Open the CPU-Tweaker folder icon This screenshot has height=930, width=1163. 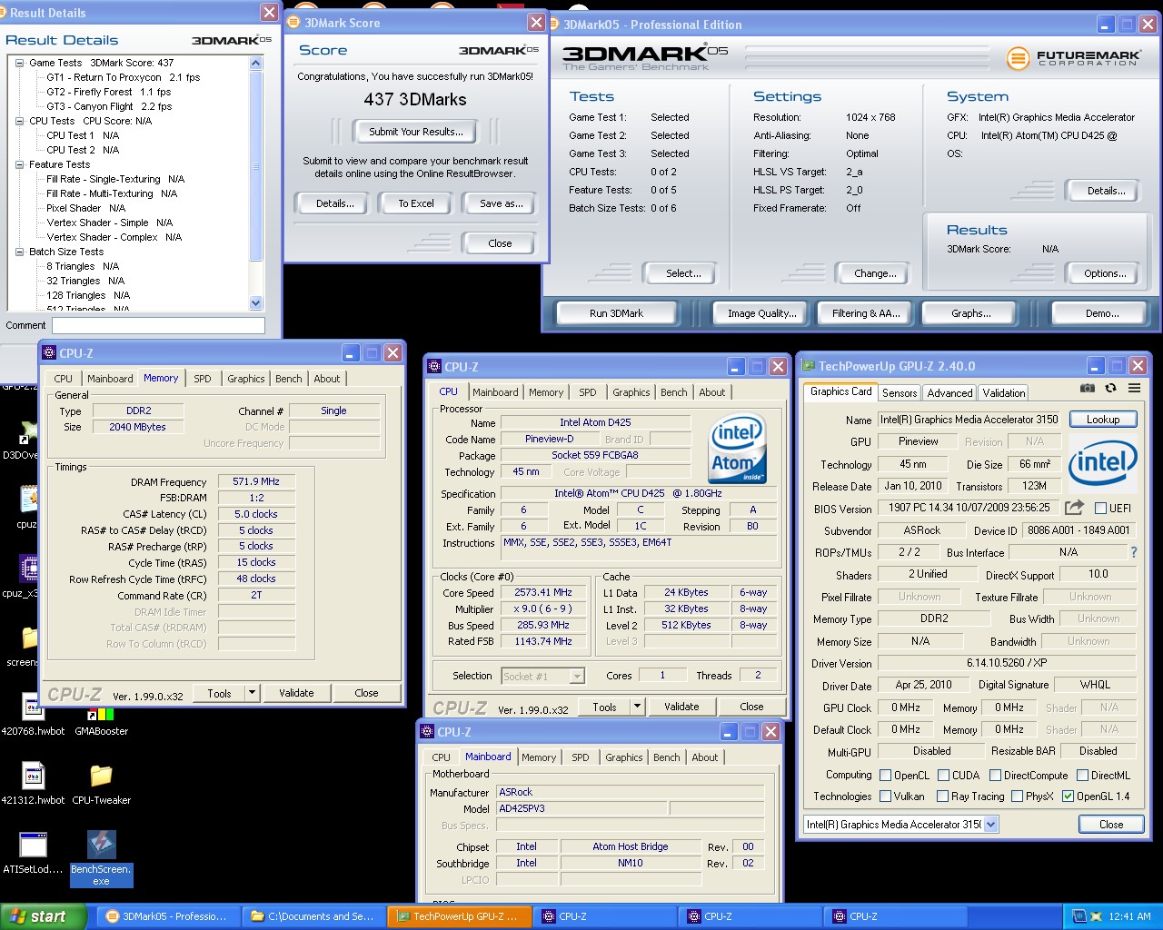click(x=101, y=776)
